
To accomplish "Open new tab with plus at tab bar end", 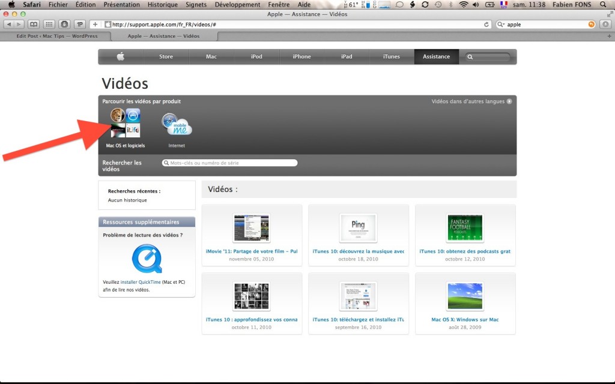I will [x=609, y=36].
